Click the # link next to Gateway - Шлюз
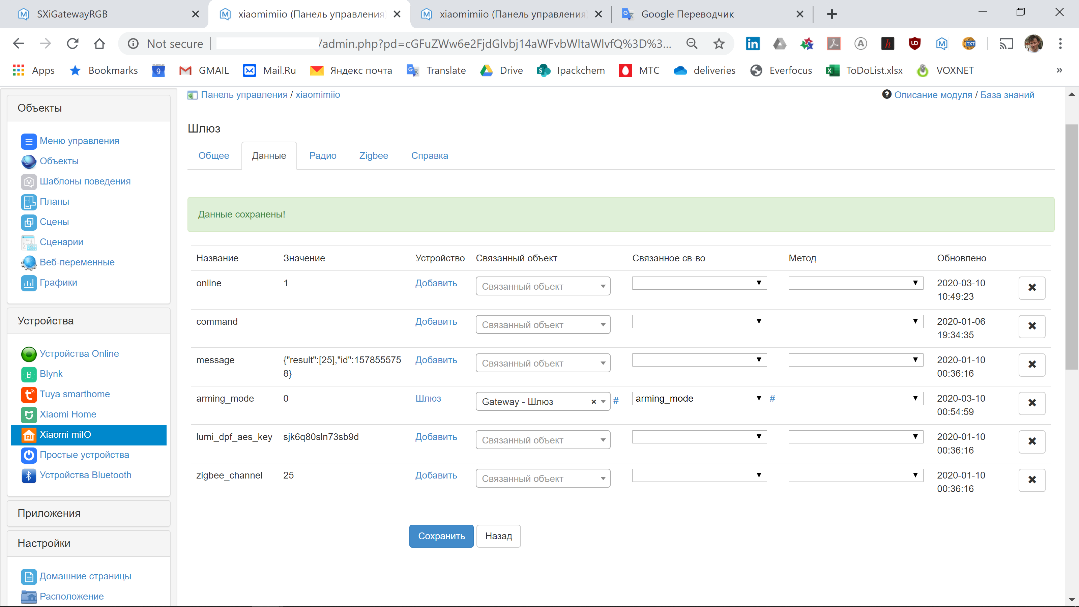 (616, 400)
